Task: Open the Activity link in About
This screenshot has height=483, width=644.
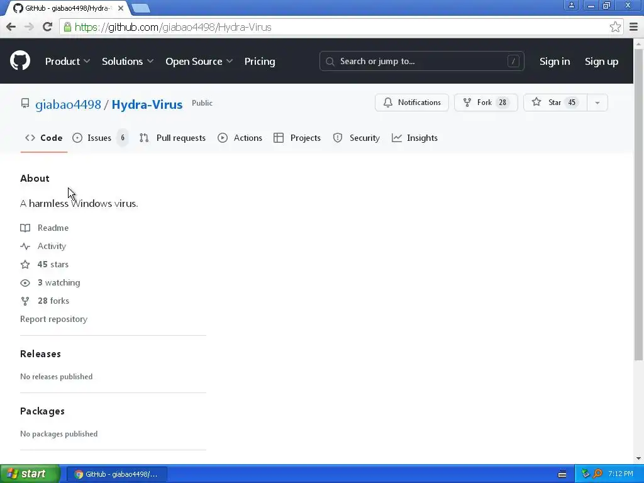Action: click(x=43, y=246)
